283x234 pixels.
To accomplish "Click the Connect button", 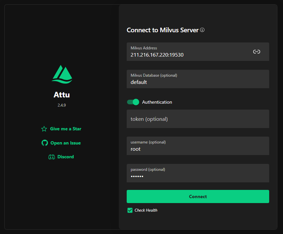I will click(x=198, y=196).
